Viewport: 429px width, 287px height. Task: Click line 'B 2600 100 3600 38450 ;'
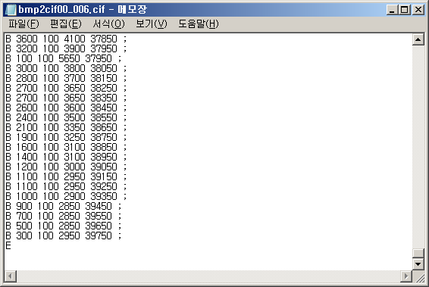point(66,108)
